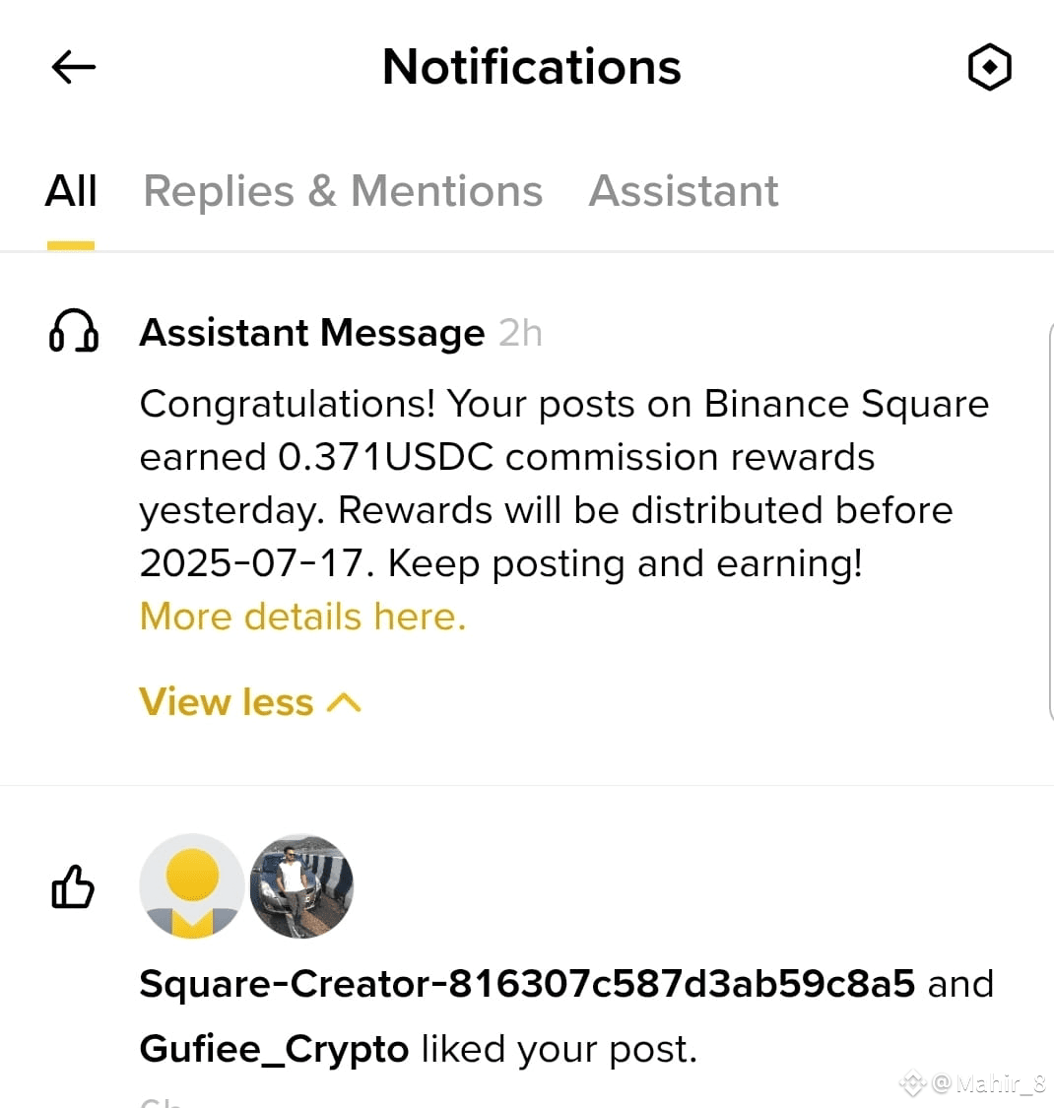This screenshot has height=1108, width=1054.
Task: Tap the @Mahir_8 watermark logo
Action: 972,1081
